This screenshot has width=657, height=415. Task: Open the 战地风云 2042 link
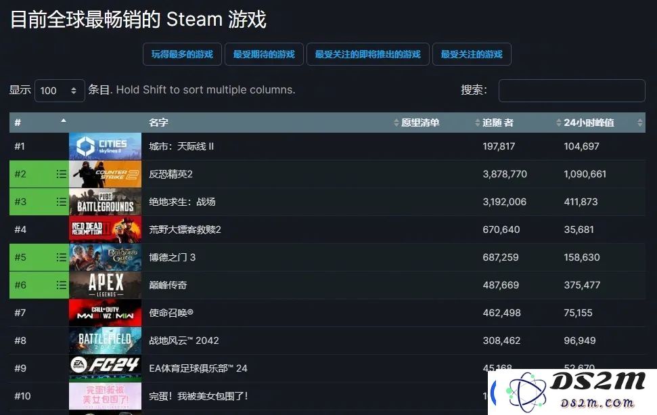point(184,341)
